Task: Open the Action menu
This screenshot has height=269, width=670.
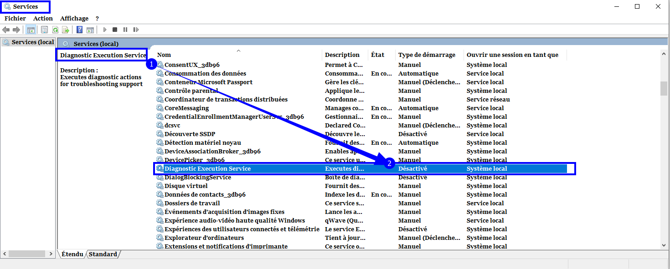Action: tap(43, 18)
